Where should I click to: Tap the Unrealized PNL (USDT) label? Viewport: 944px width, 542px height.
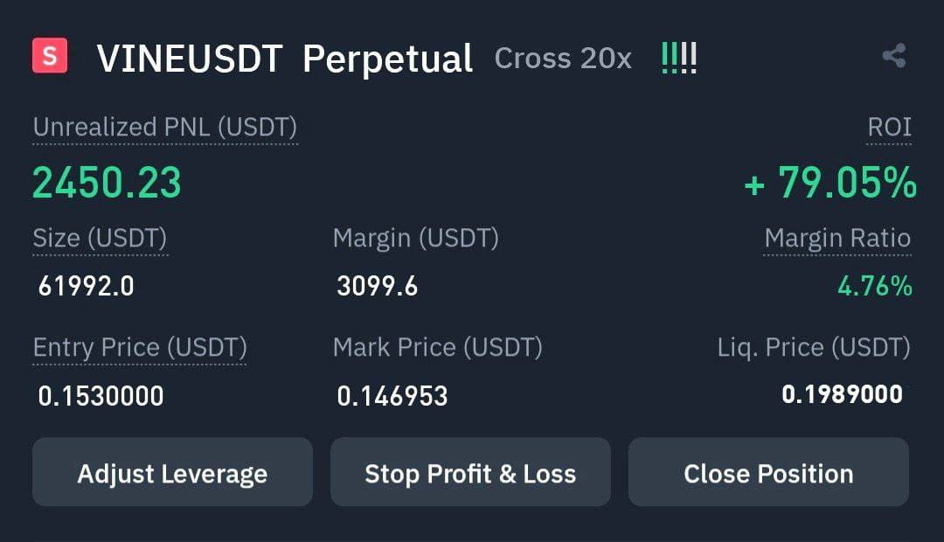[x=165, y=127]
